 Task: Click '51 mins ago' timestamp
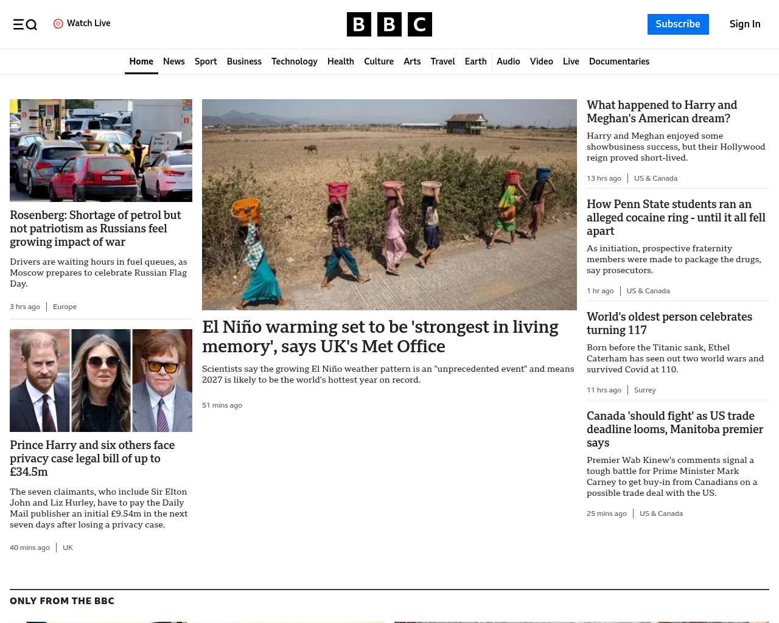tap(222, 405)
